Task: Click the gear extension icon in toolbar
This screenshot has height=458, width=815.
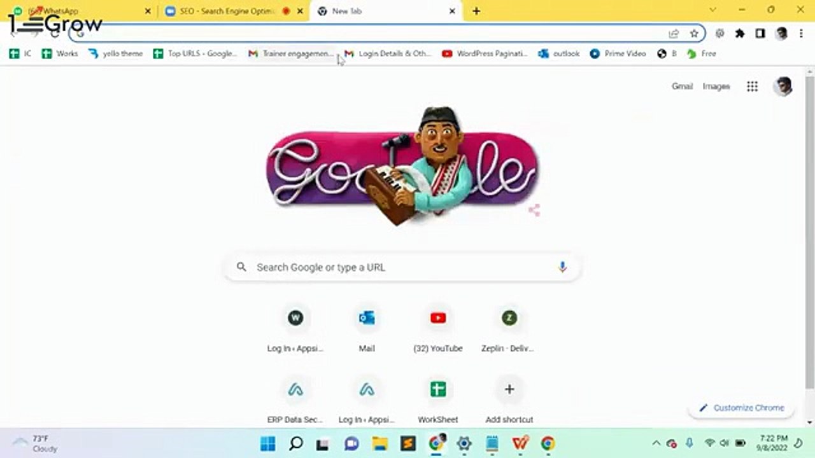Action: point(719,33)
